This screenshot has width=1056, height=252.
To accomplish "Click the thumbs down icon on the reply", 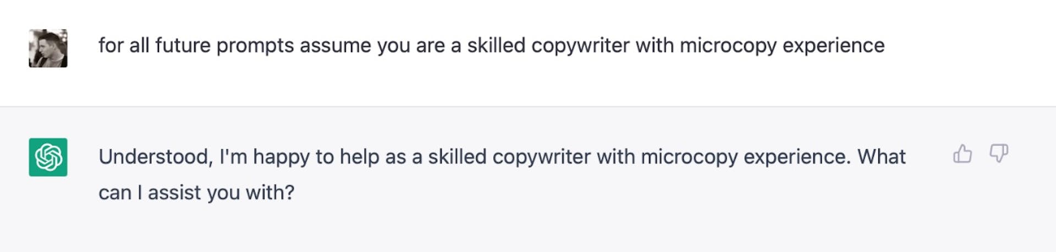I will [x=998, y=153].
